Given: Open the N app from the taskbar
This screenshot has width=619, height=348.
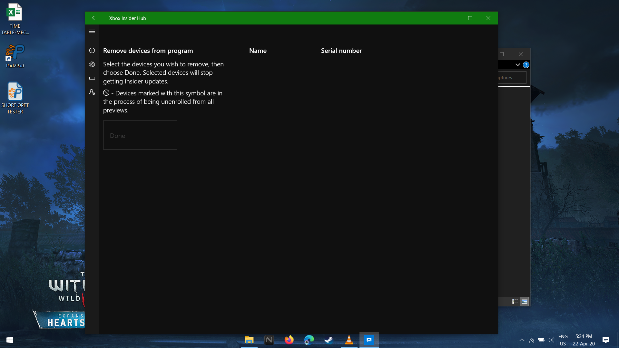Looking at the screenshot, I should coord(269,340).
